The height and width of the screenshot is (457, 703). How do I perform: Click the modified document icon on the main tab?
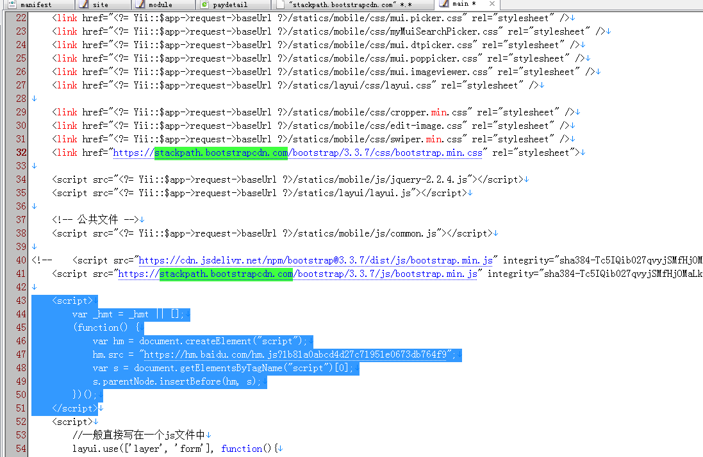[442, 4]
